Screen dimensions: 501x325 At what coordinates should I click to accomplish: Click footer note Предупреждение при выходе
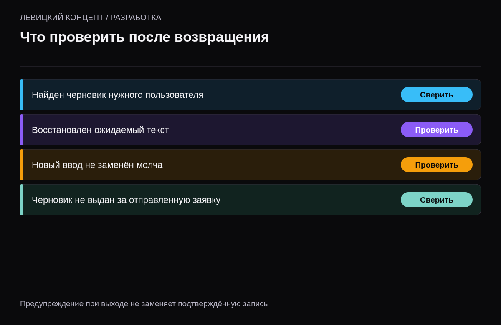click(144, 304)
